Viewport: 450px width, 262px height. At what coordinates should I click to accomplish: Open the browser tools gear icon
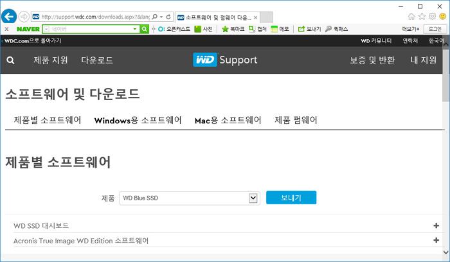point(432,16)
